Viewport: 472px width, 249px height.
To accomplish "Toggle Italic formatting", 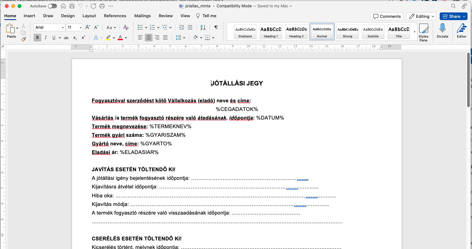I will 46,38.
